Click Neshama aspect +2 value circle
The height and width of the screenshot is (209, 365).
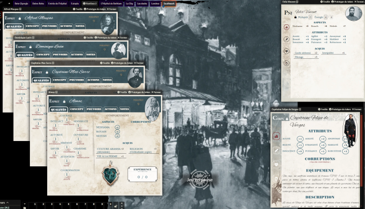[117, 128]
